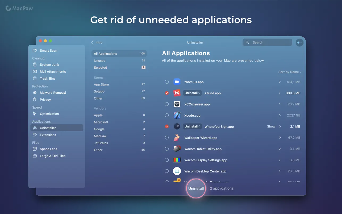Expand Wallpaper Wizard.app details chevron
This screenshot has width=342, height=214.
pyautogui.click(x=280, y=138)
